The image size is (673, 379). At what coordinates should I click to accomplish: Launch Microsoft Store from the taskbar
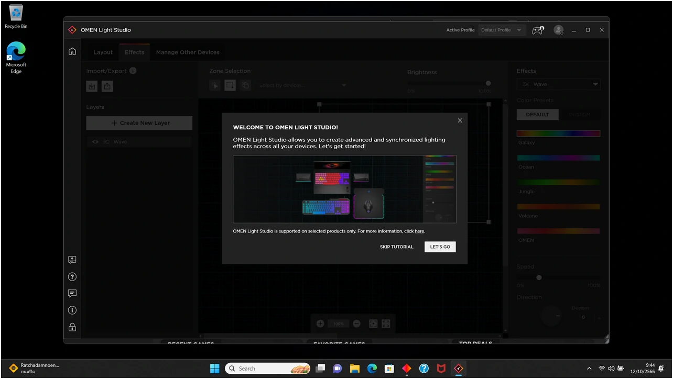coord(389,368)
